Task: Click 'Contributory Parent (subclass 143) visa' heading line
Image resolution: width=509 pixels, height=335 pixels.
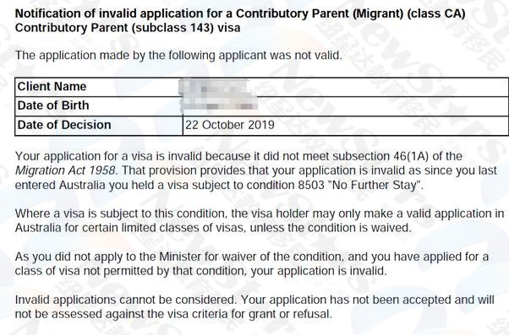Action: (x=128, y=28)
